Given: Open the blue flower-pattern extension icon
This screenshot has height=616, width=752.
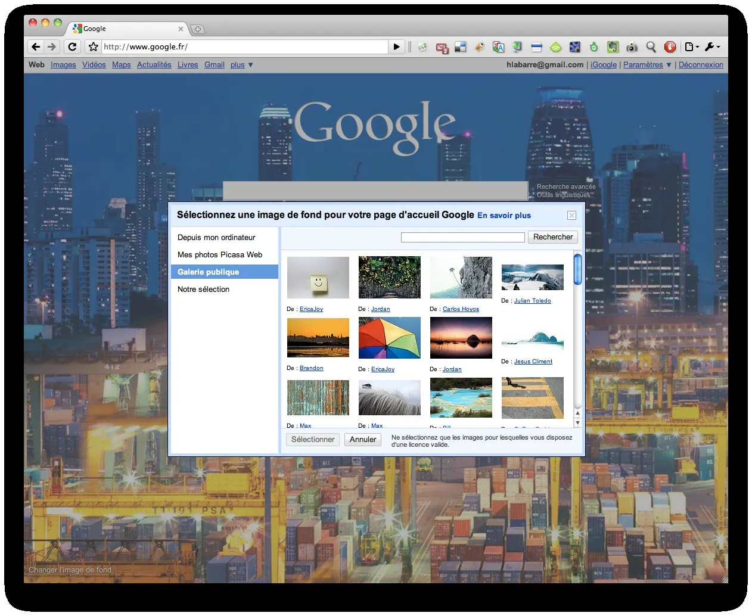Looking at the screenshot, I should tap(574, 46).
